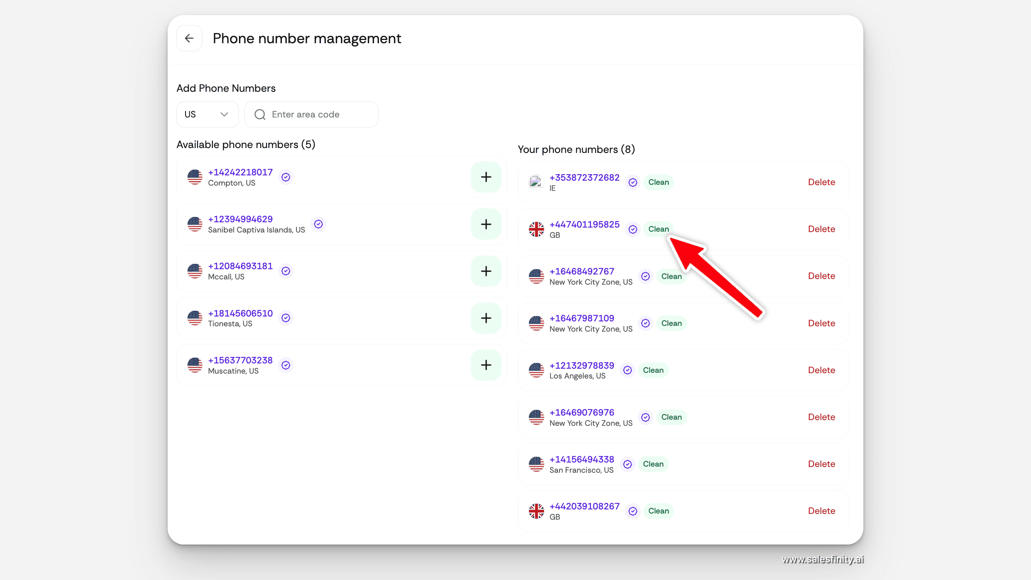The height and width of the screenshot is (580, 1031).
Task: Click the Enter area code field
Action: 318,115
